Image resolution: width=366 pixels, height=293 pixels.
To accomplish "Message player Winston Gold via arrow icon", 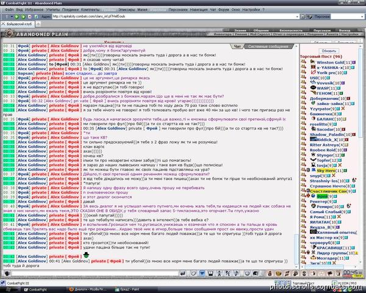I will tap(303, 62).
